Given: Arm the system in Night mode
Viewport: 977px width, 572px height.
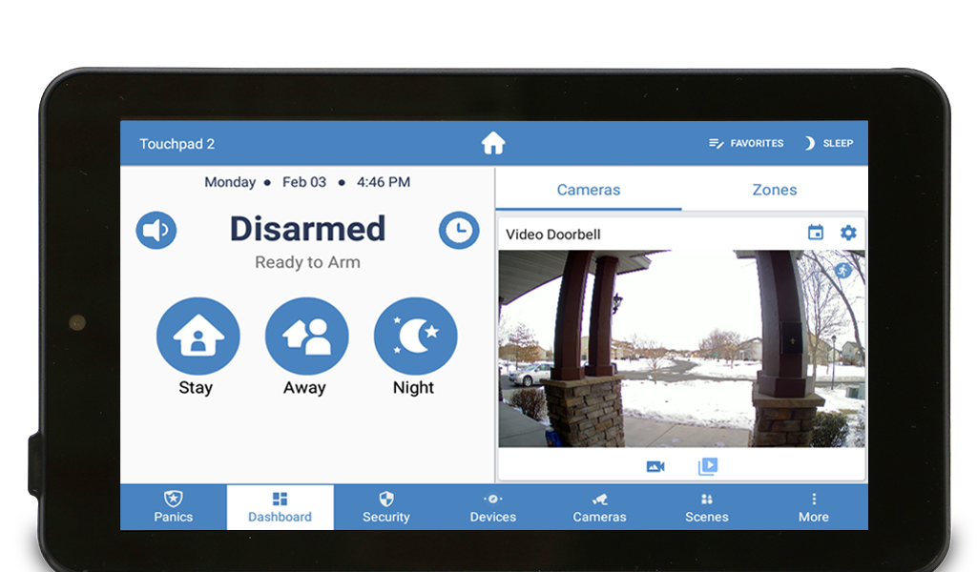Looking at the screenshot, I should point(415,337).
